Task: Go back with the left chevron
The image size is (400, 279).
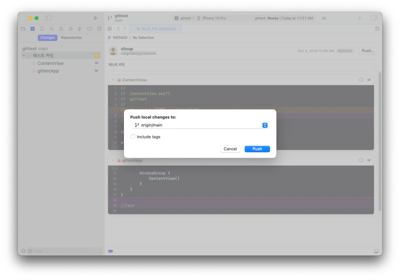Action: pyautogui.click(x=118, y=29)
